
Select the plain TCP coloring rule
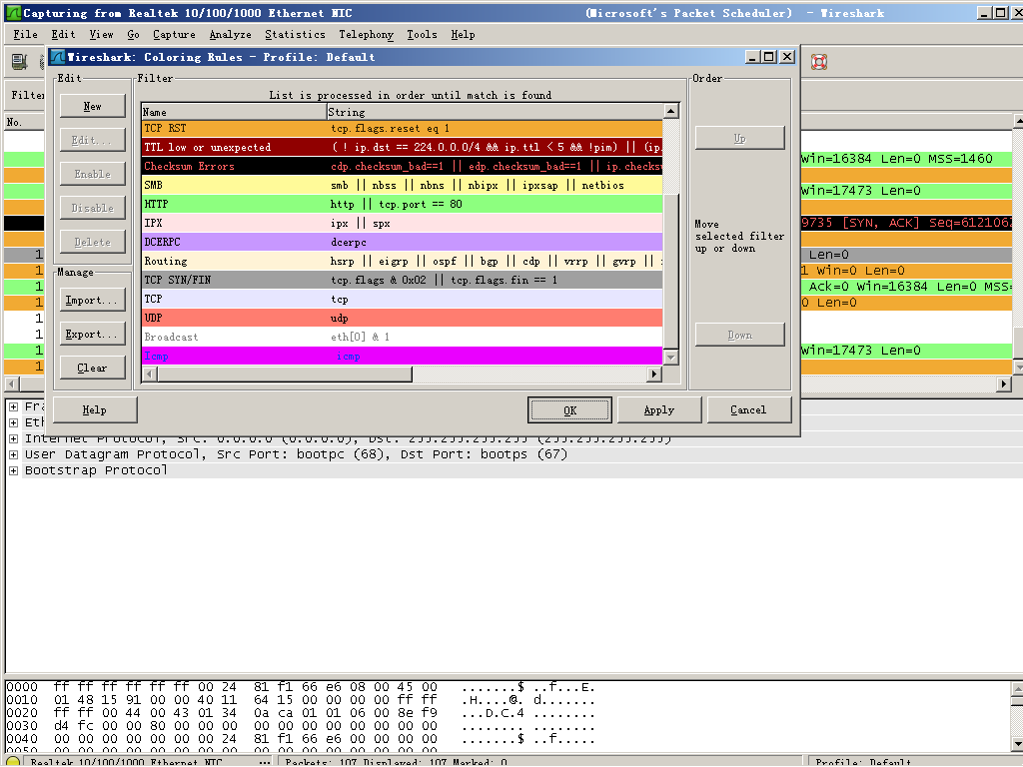(403, 299)
